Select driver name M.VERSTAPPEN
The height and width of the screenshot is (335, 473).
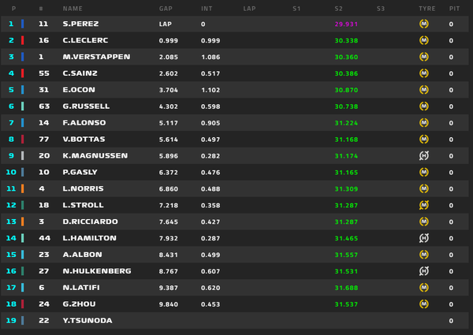coord(96,57)
